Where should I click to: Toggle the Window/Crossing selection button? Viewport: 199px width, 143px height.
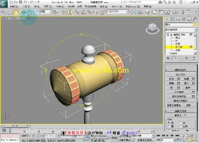click(16, 12)
